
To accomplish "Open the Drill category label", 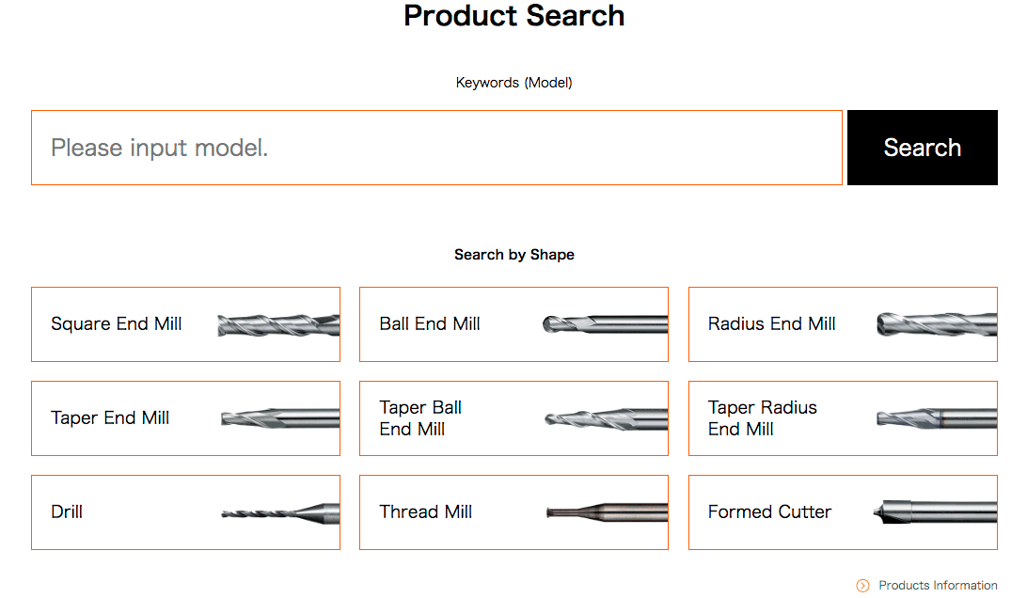I will point(67,512).
